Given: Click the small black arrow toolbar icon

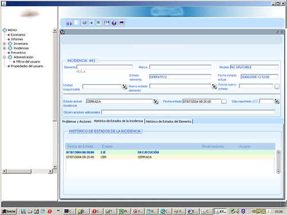Looking at the screenshot, I should pos(91,23).
